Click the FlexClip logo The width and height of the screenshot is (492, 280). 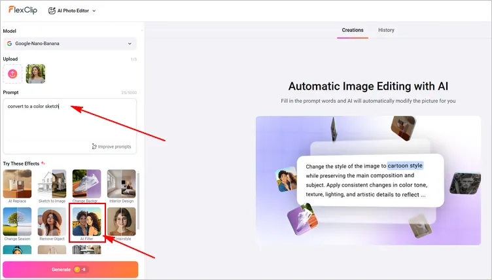pos(22,10)
